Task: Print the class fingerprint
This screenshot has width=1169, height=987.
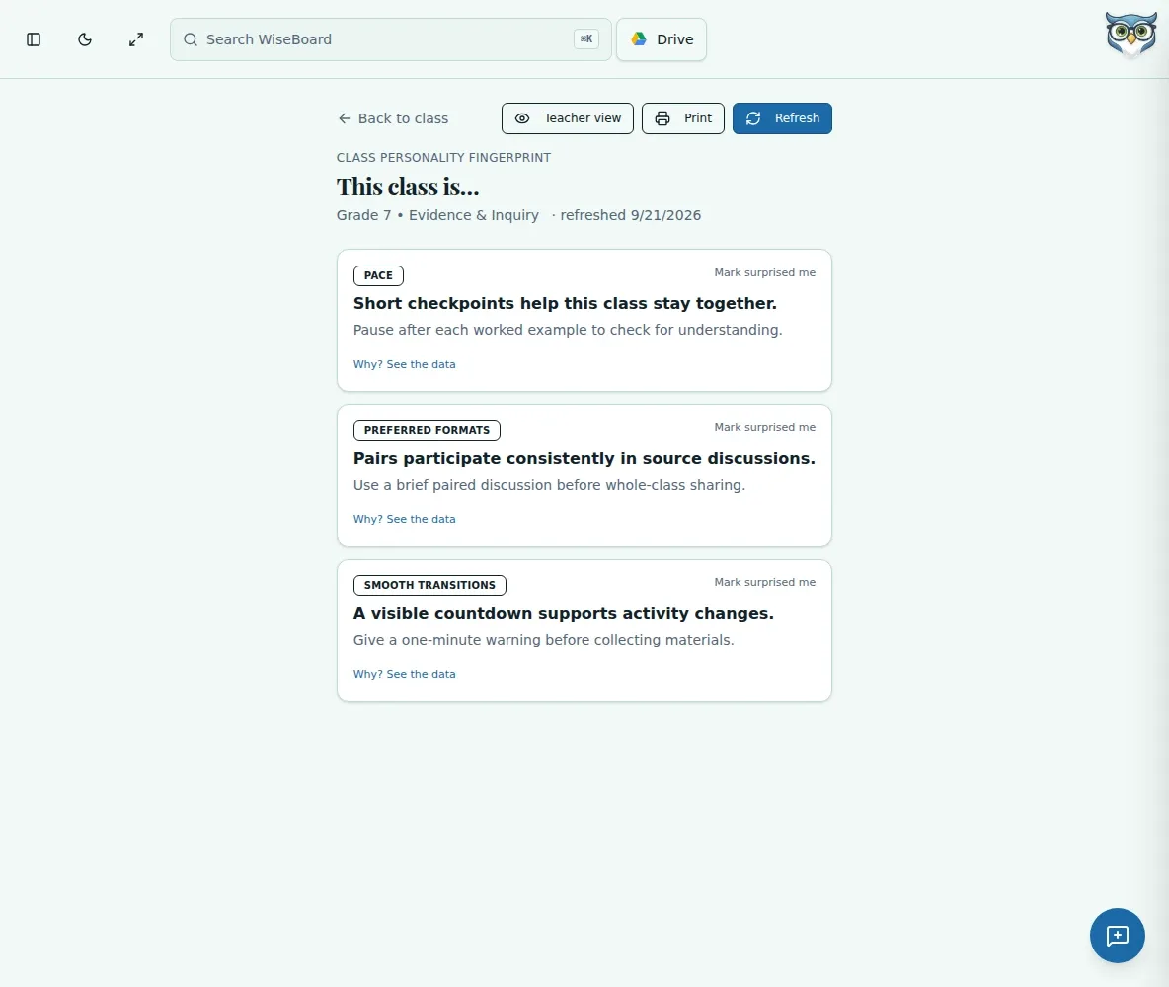Action: point(683,118)
